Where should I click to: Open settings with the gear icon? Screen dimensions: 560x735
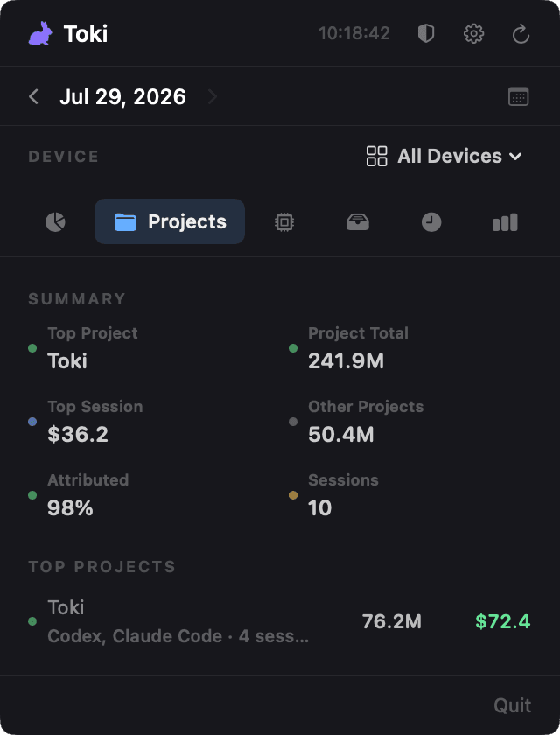(473, 34)
